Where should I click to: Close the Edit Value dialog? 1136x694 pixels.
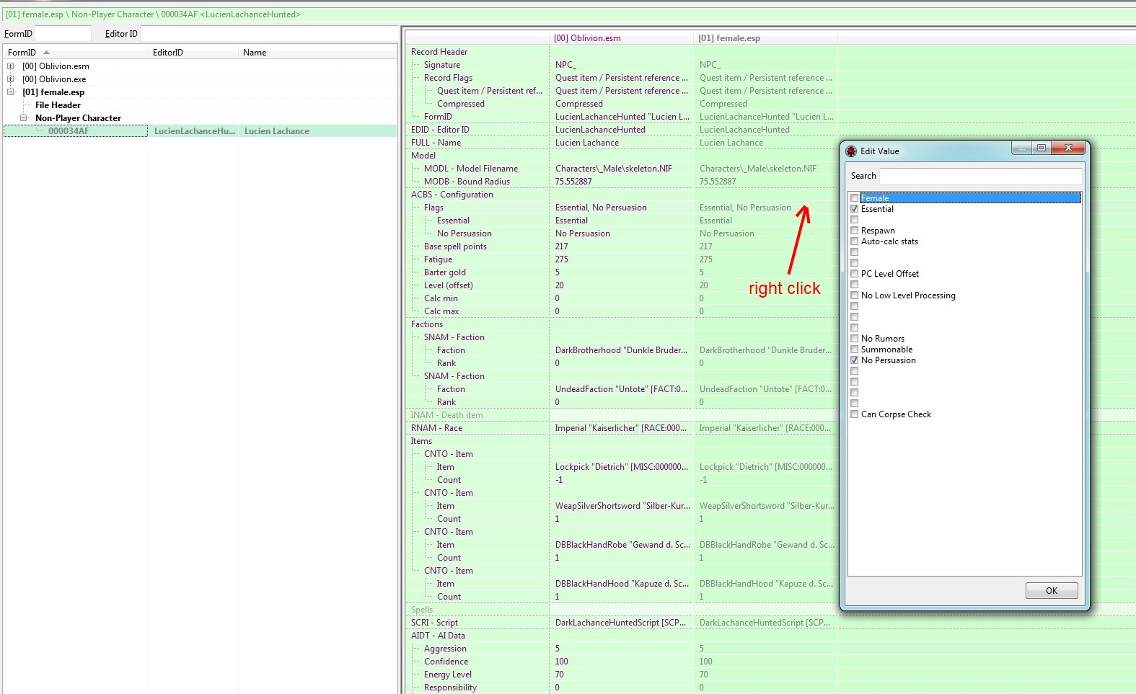(1067, 148)
